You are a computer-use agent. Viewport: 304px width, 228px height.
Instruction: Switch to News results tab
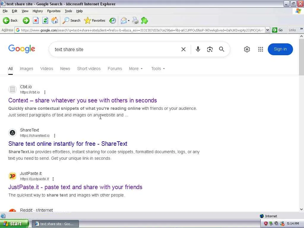tap(65, 69)
